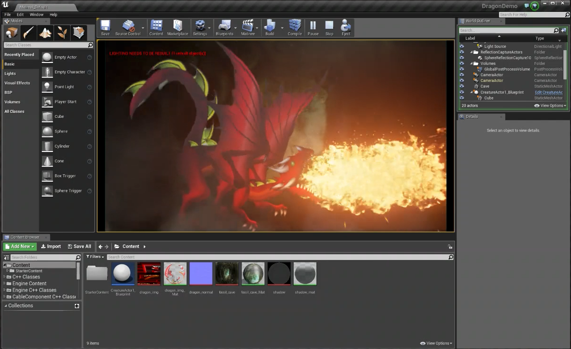This screenshot has width=571, height=349.
Task: Switch to Foliage mode icon
Action: coord(62,33)
